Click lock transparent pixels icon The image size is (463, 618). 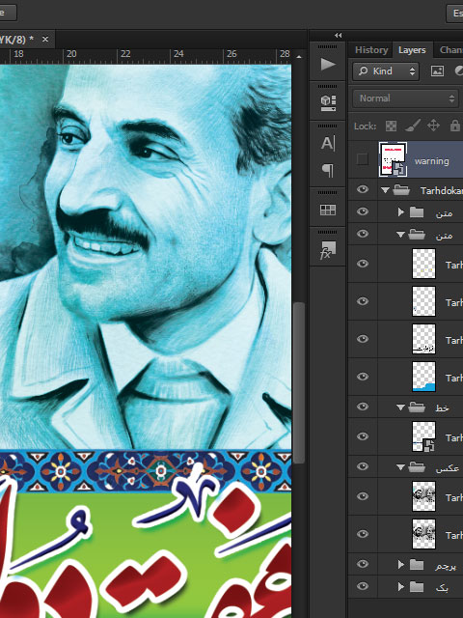coord(391,126)
